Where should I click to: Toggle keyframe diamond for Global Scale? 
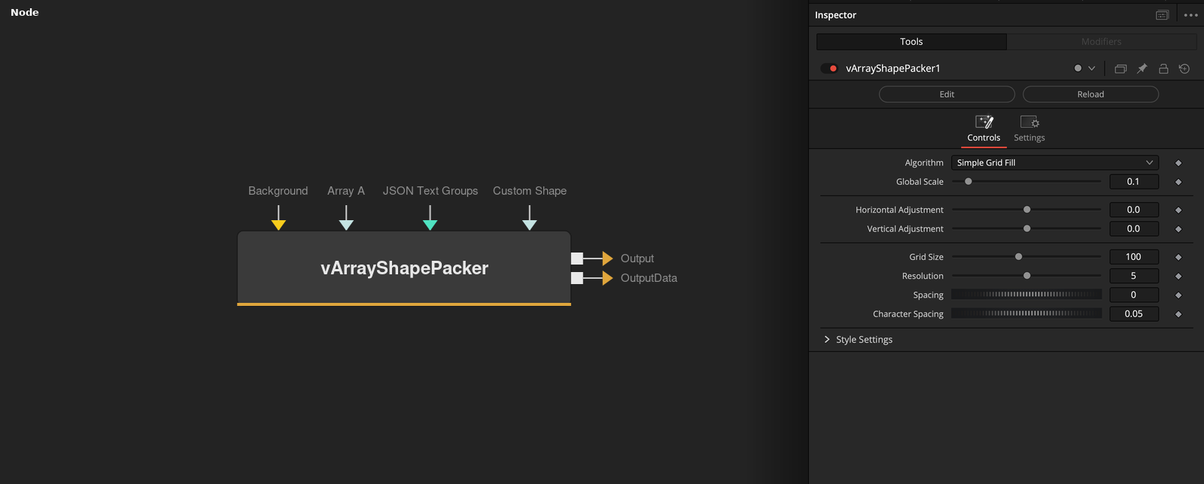click(x=1178, y=182)
